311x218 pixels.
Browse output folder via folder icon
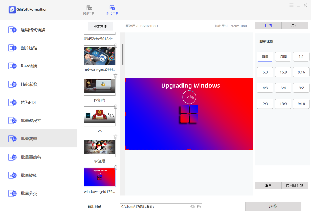pos(199,207)
